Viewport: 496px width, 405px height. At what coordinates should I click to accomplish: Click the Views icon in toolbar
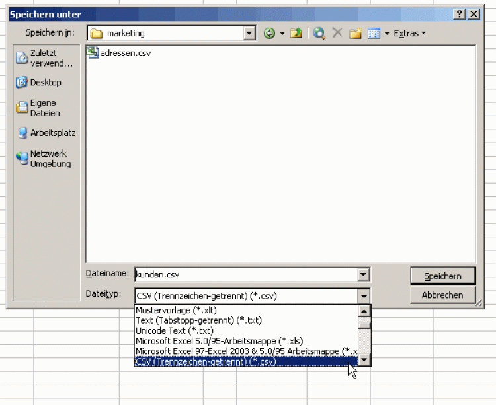[374, 33]
